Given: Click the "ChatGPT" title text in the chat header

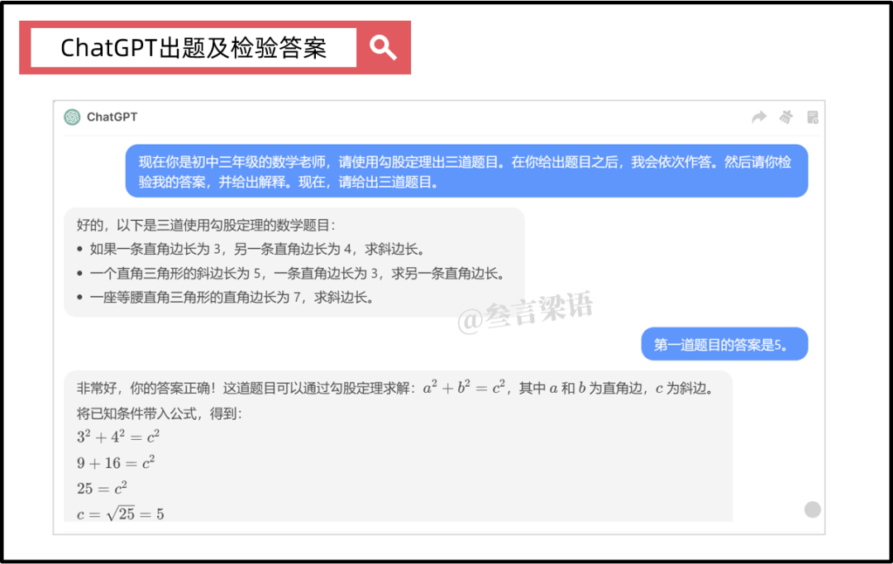Looking at the screenshot, I should [112, 117].
